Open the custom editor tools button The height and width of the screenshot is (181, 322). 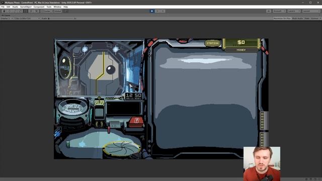(37, 11)
